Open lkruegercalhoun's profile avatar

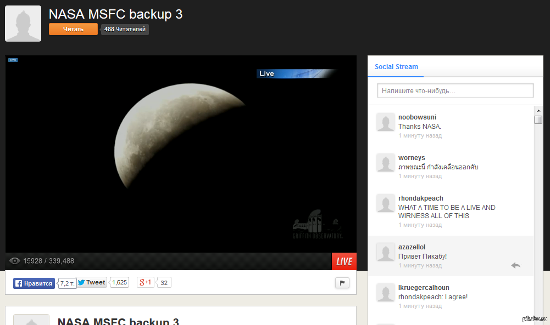click(x=386, y=292)
